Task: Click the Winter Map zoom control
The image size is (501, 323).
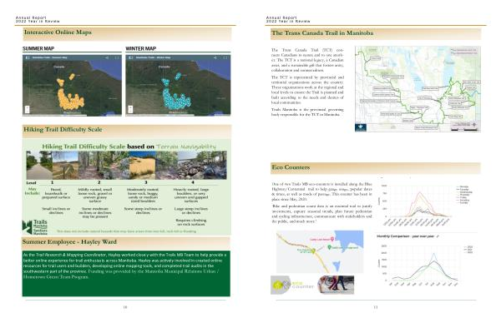Action: coord(130,109)
